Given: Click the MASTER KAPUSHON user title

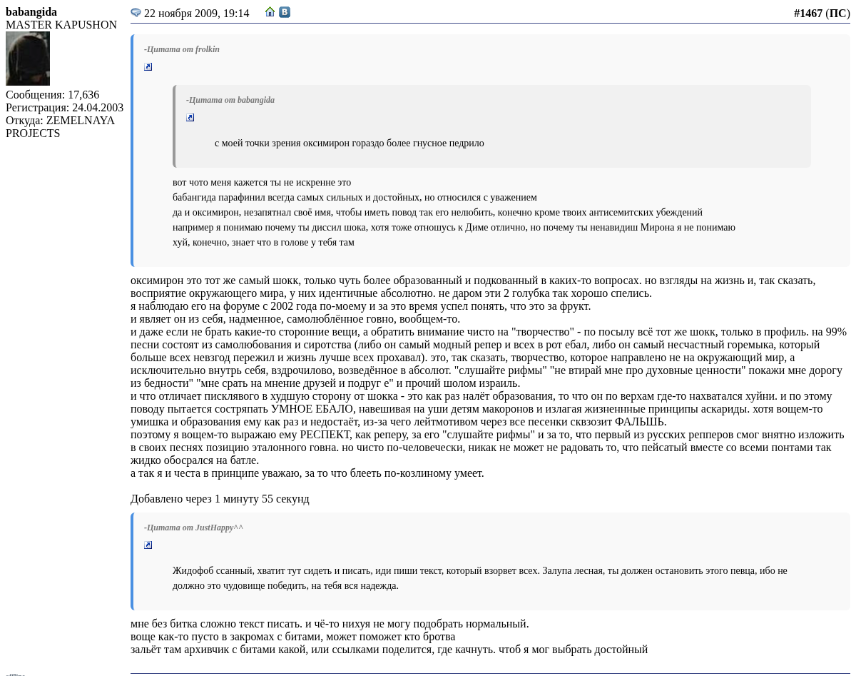Looking at the screenshot, I should click(x=61, y=25).
